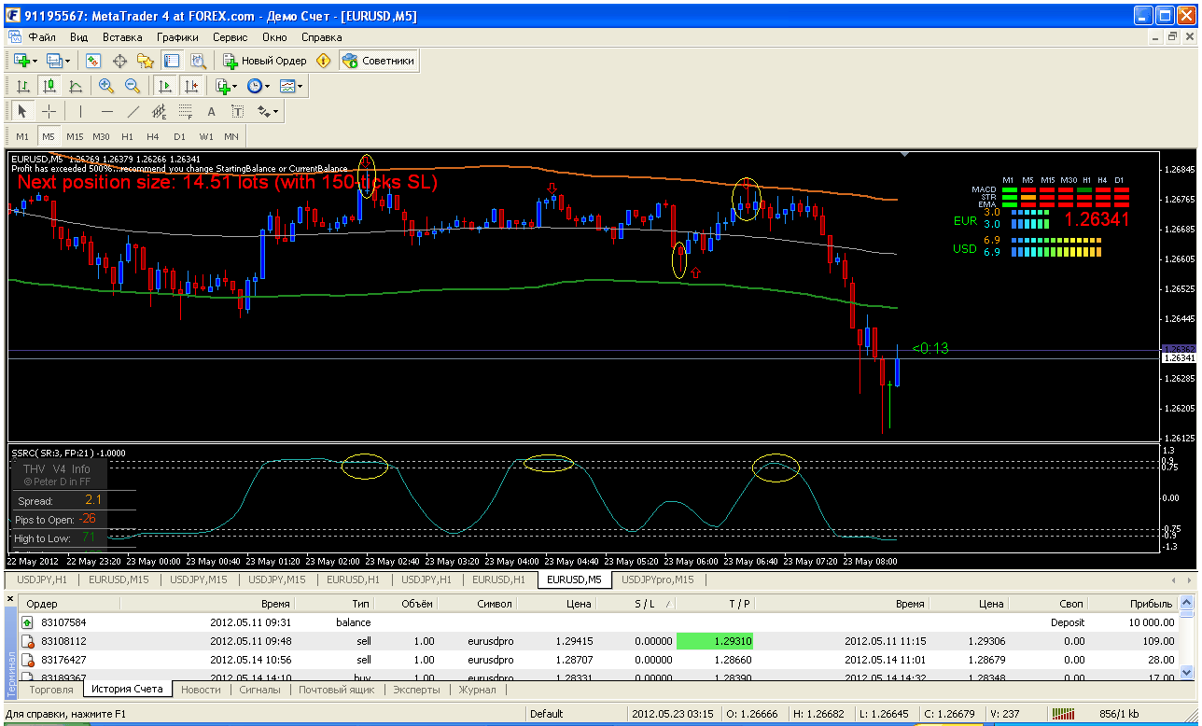1202x726 pixels.
Task: Toggle chart auto scroll
Action: 165,86
